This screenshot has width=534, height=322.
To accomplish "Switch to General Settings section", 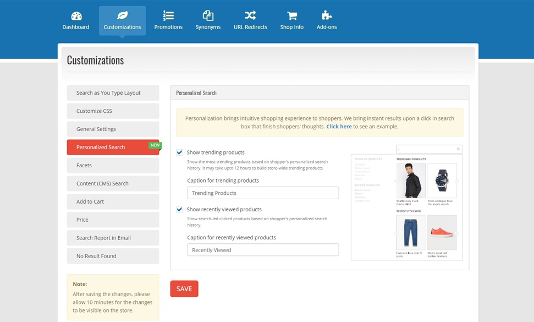I will tap(113, 129).
